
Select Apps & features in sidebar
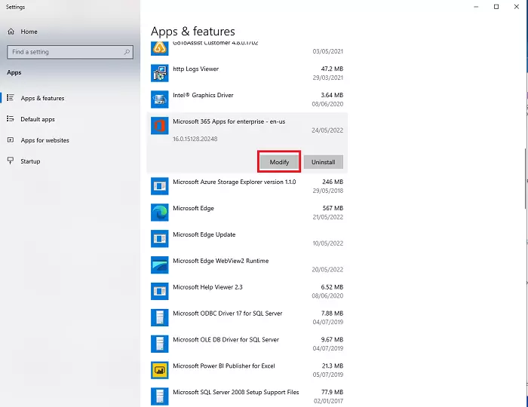(x=42, y=98)
